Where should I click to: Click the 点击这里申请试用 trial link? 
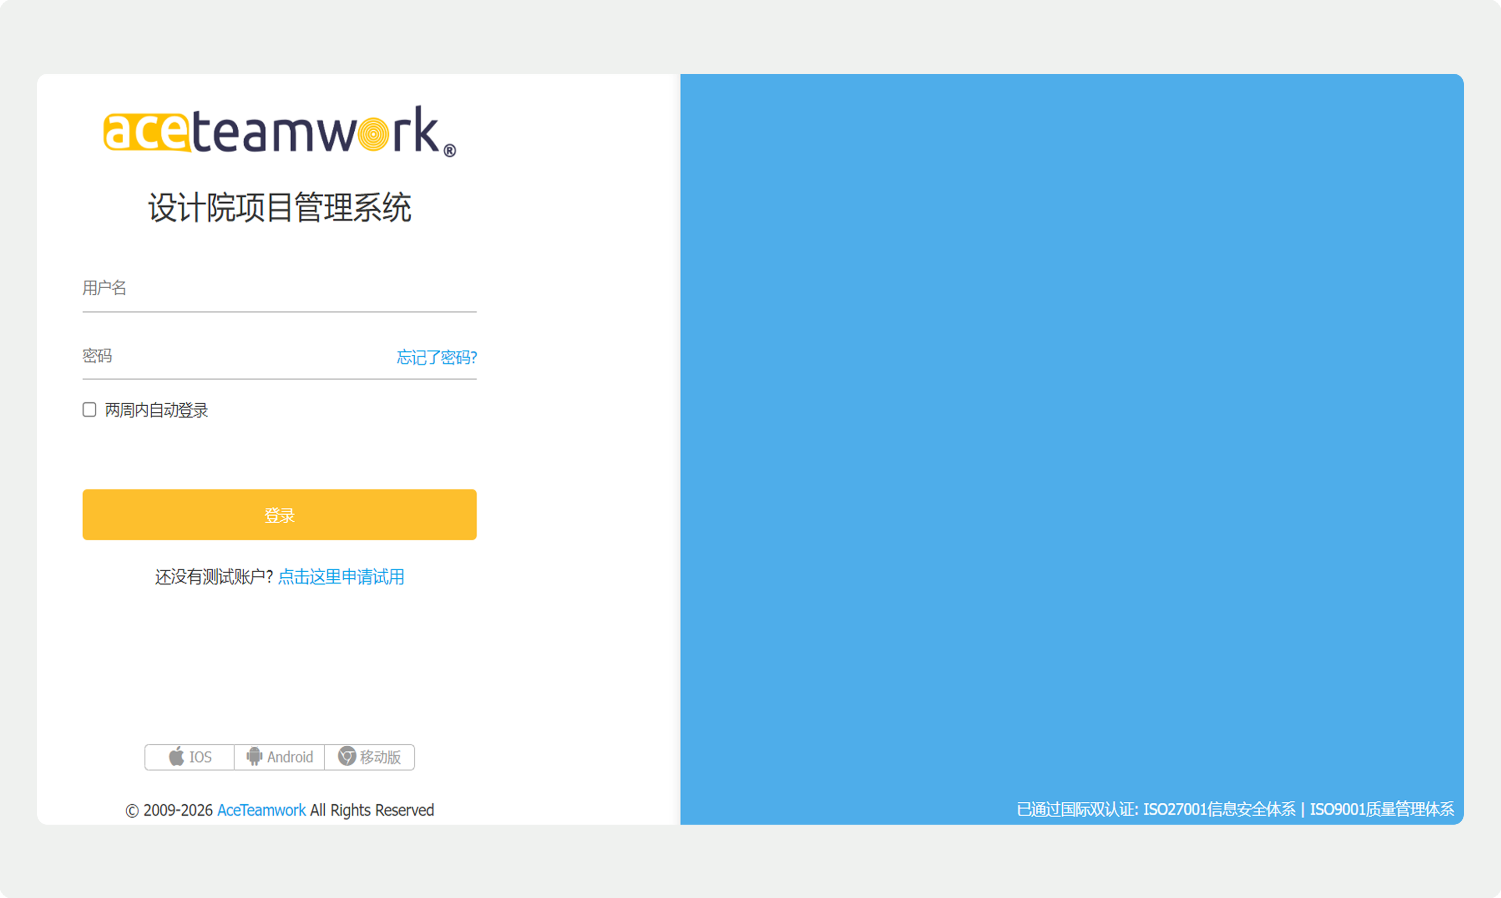click(341, 577)
